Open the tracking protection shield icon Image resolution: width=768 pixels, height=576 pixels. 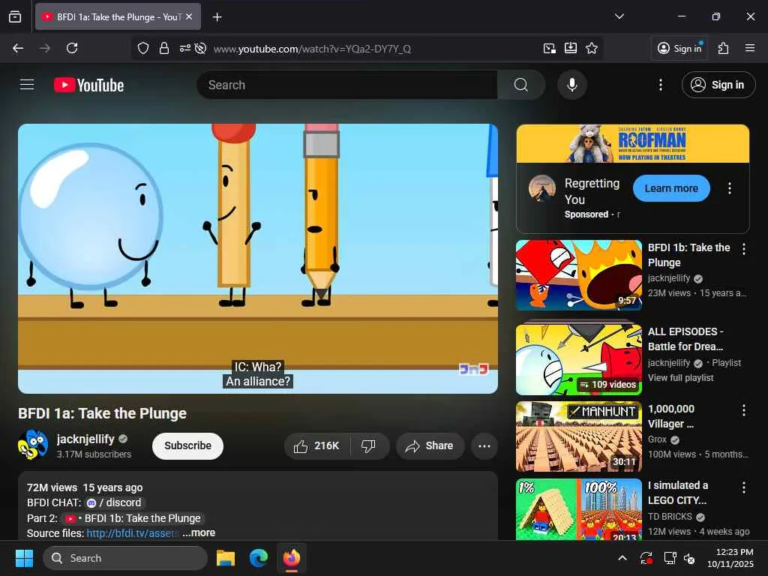(x=143, y=48)
